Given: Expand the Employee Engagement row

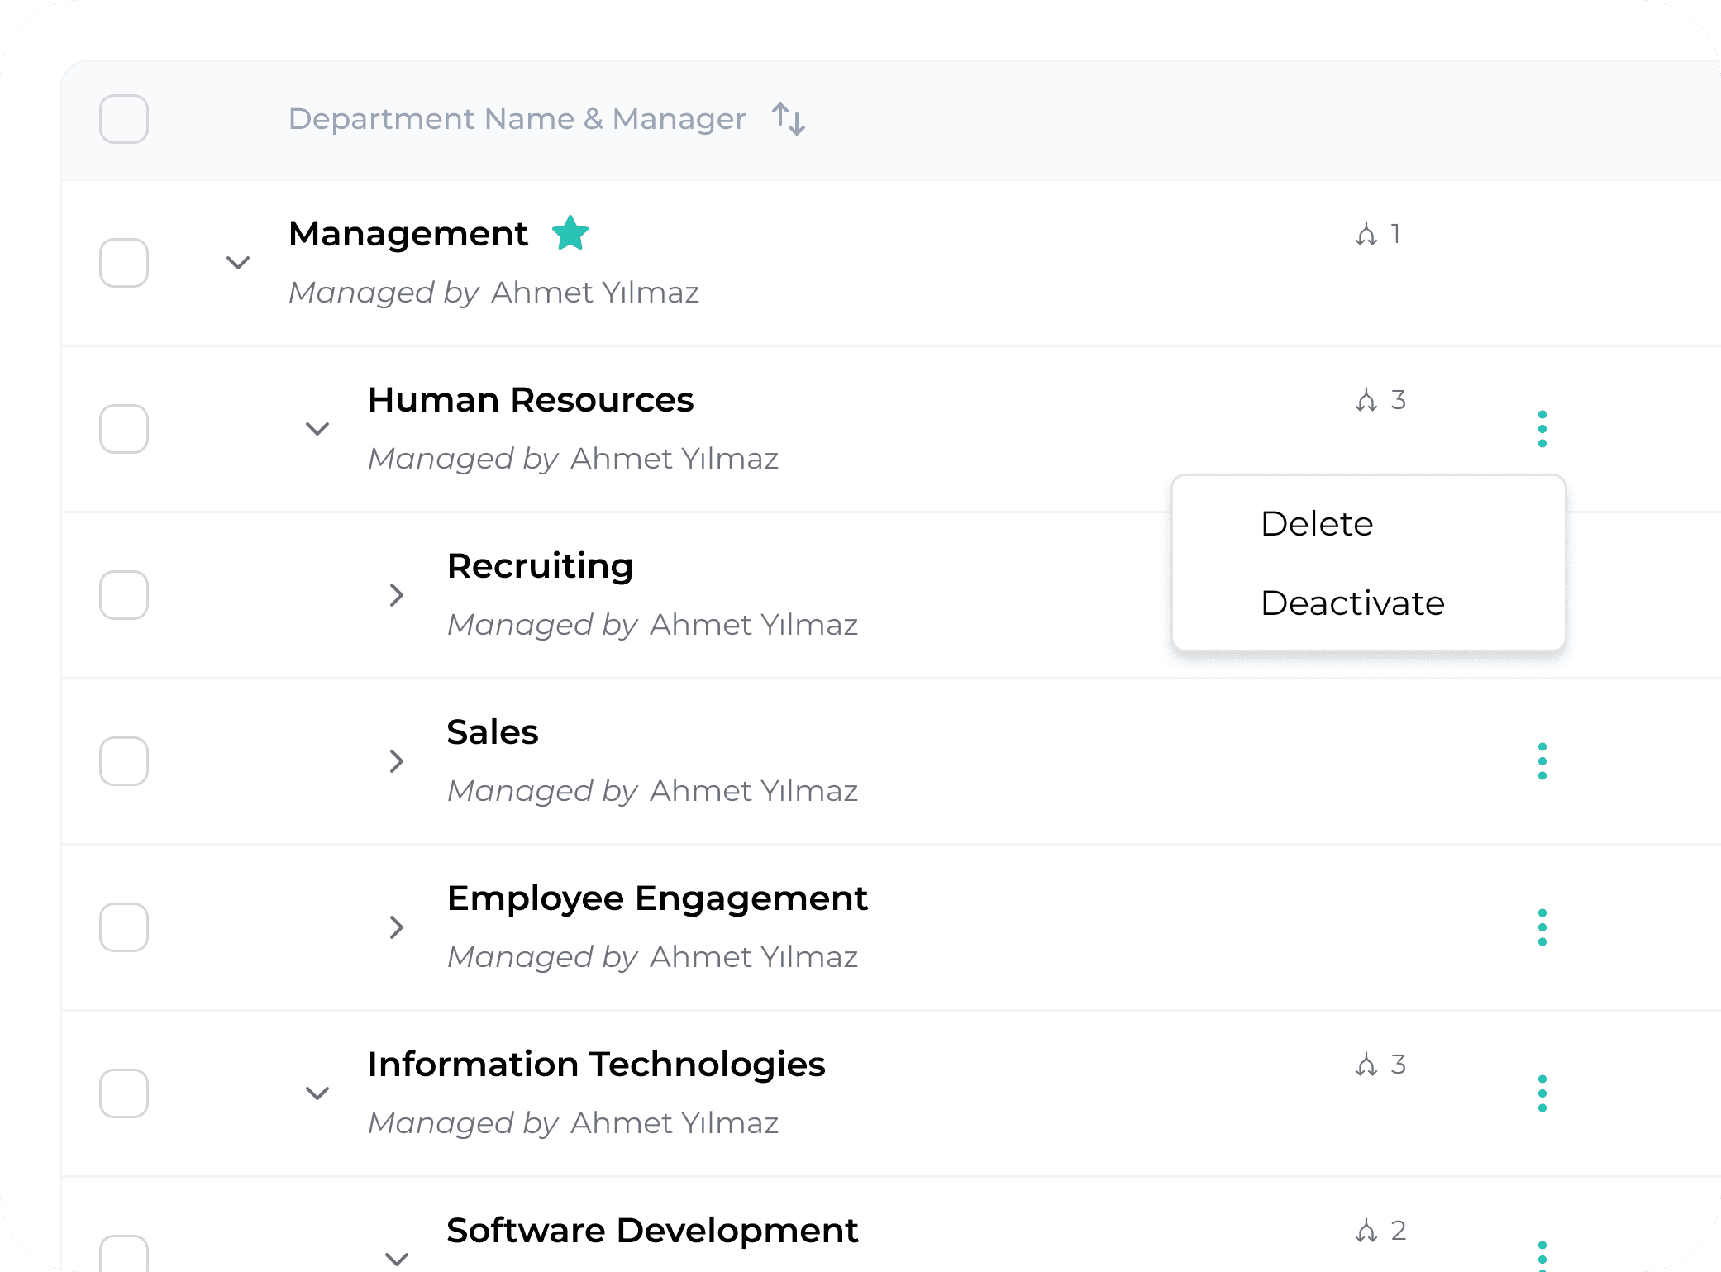Looking at the screenshot, I should pos(397,927).
